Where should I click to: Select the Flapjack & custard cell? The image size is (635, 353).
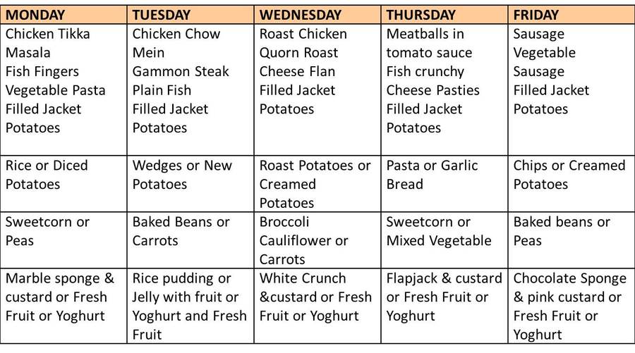pos(445,306)
